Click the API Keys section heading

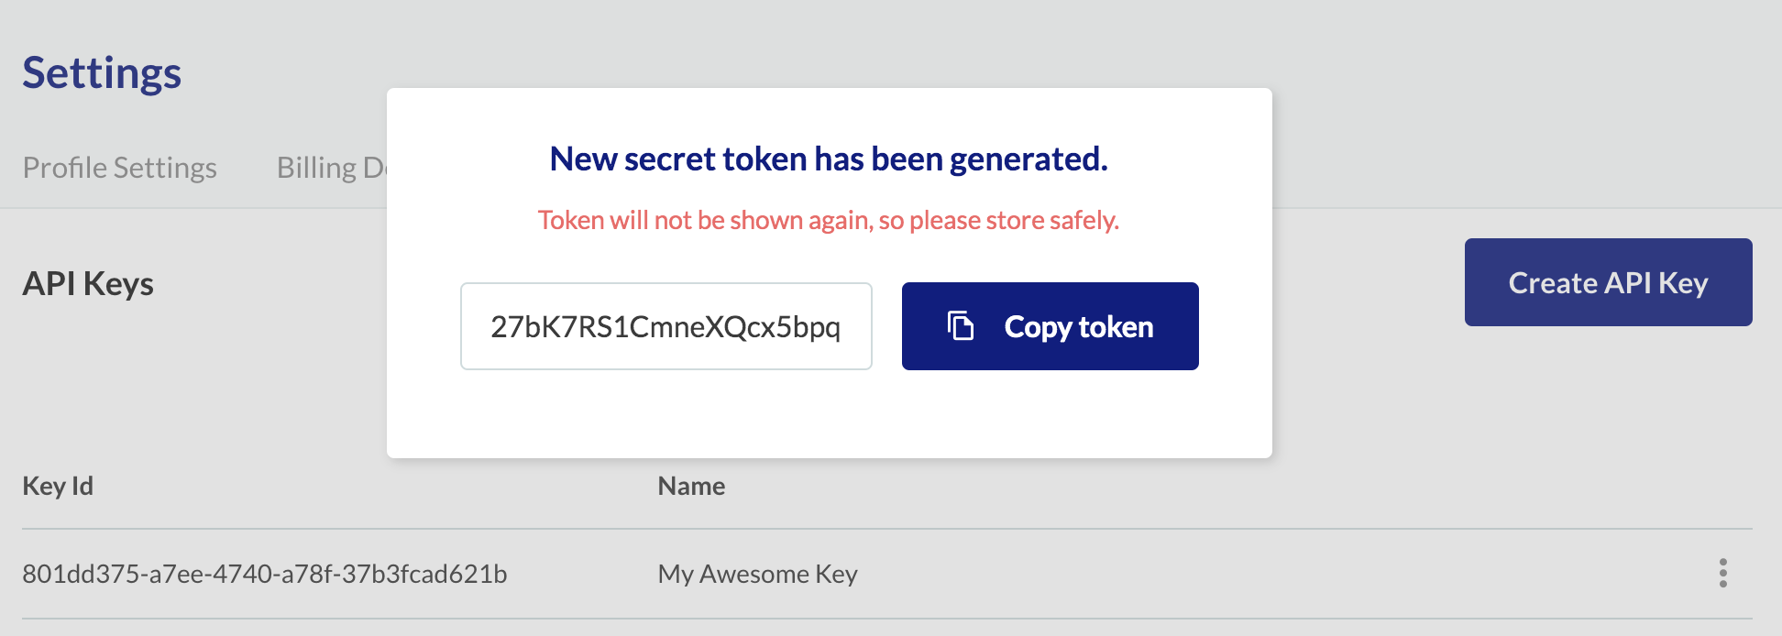(88, 282)
